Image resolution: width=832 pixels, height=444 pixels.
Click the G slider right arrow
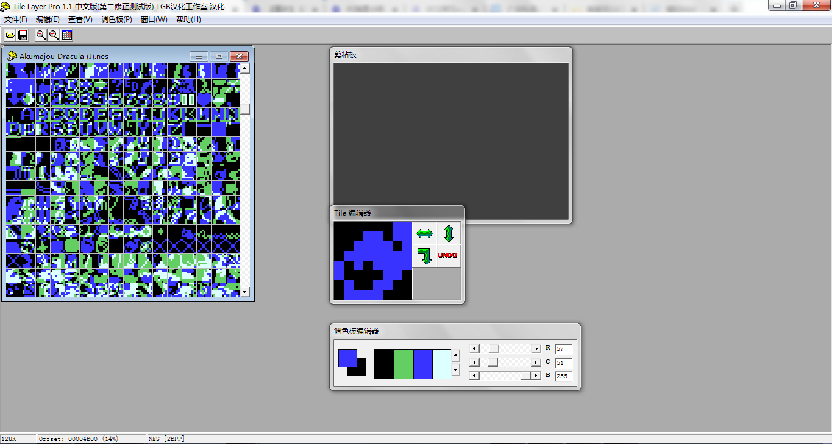(536, 362)
